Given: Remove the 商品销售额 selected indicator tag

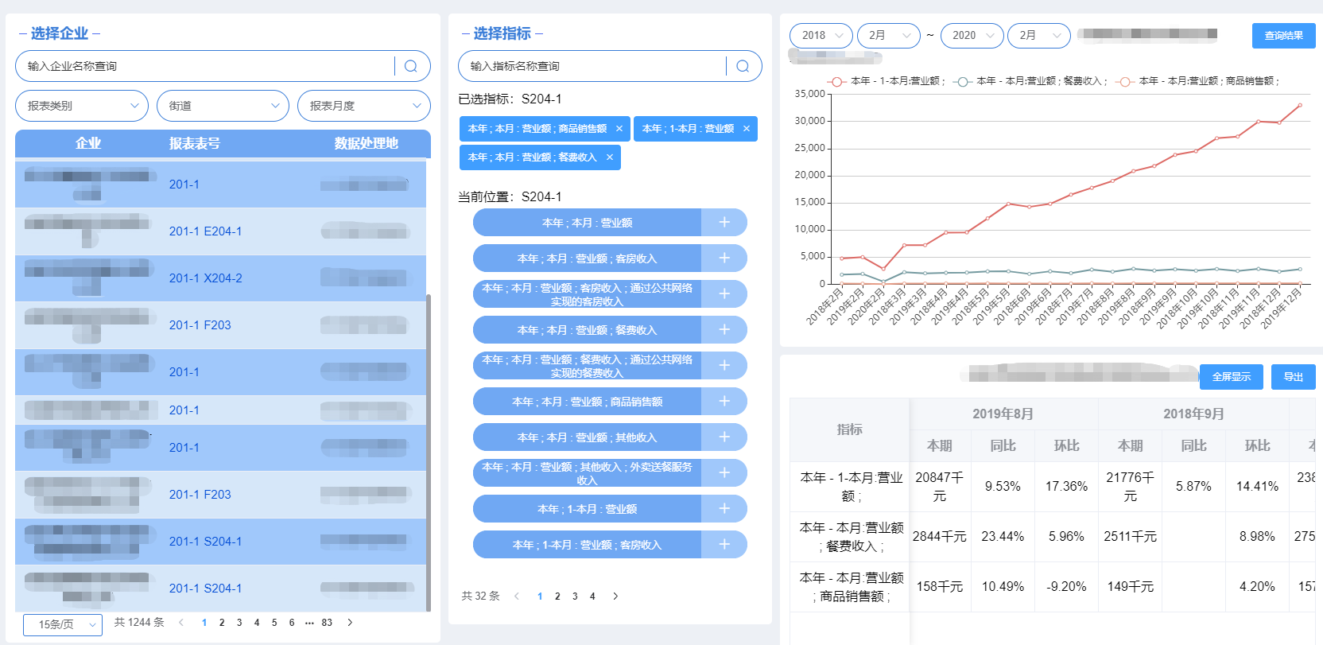Looking at the screenshot, I should pyautogui.click(x=619, y=129).
